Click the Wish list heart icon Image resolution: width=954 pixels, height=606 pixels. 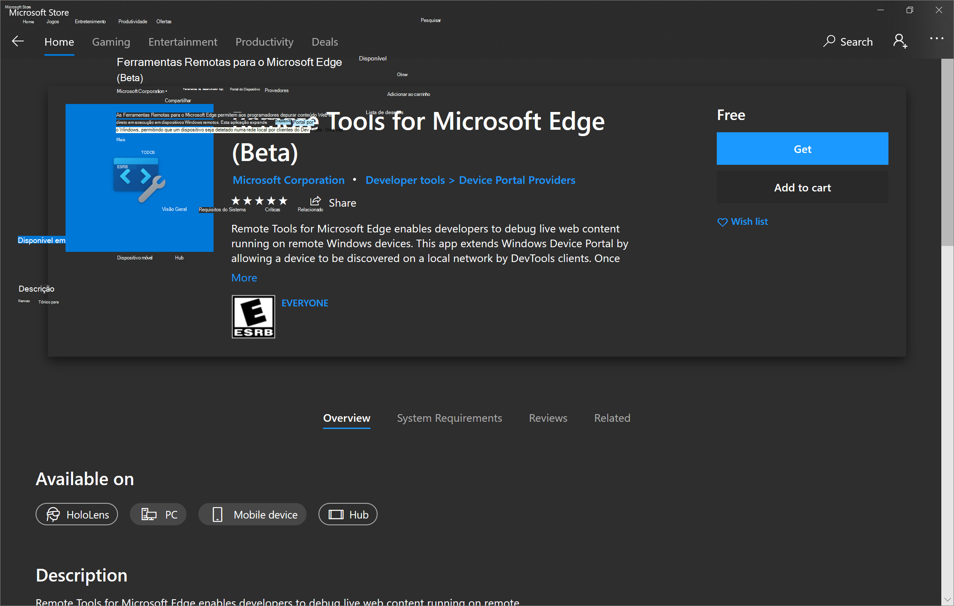click(723, 221)
